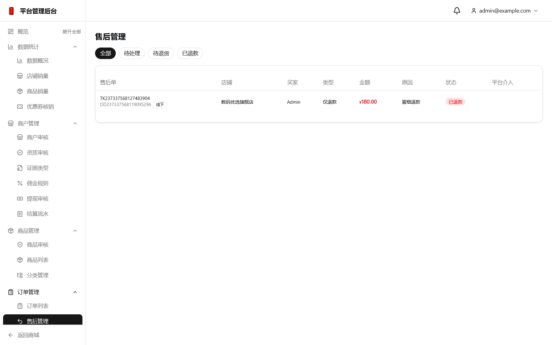The width and height of the screenshot is (552, 345).
Task: Click the 资质审核 check-circle icon
Action: (20, 153)
